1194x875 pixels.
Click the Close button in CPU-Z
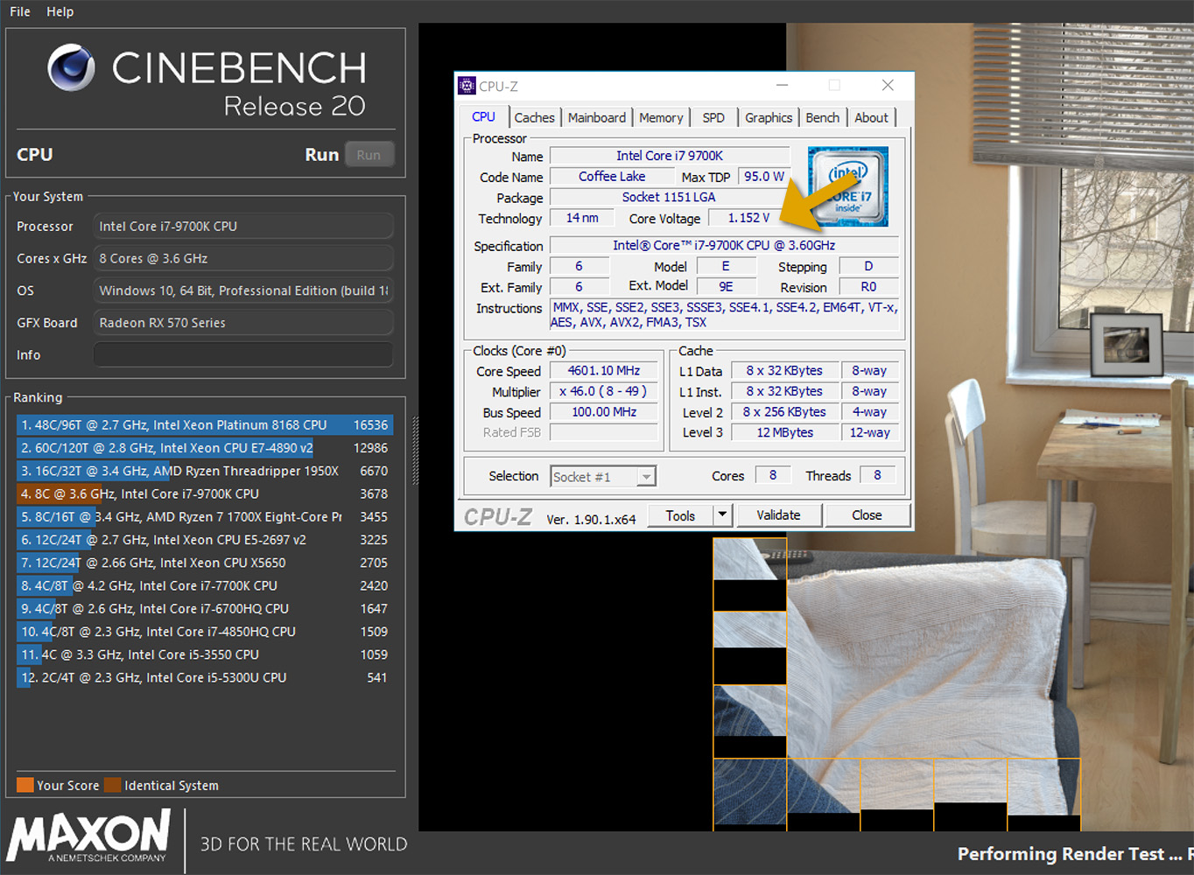pos(867,515)
